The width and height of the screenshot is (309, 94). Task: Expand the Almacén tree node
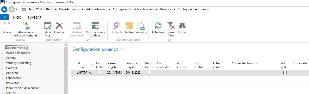tap(3, 73)
